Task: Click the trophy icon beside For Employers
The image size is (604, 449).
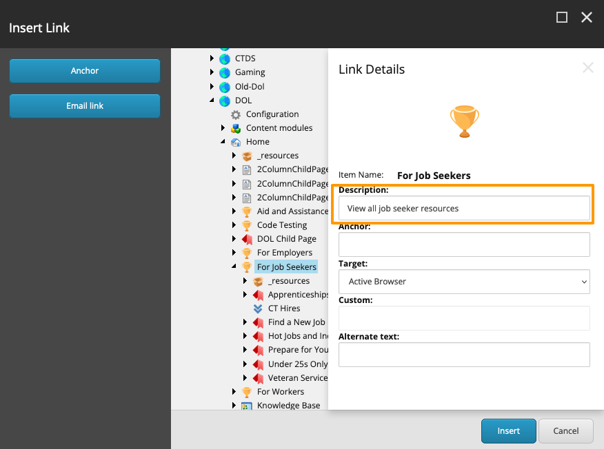Action: tap(247, 253)
